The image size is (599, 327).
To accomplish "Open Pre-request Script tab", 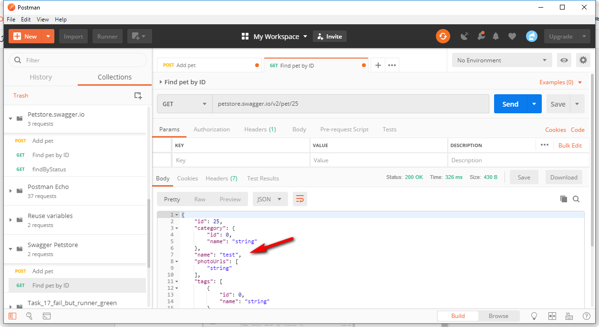I will point(344,129).
